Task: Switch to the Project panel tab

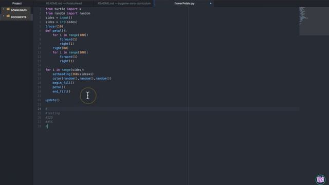Action: [17, 4]
